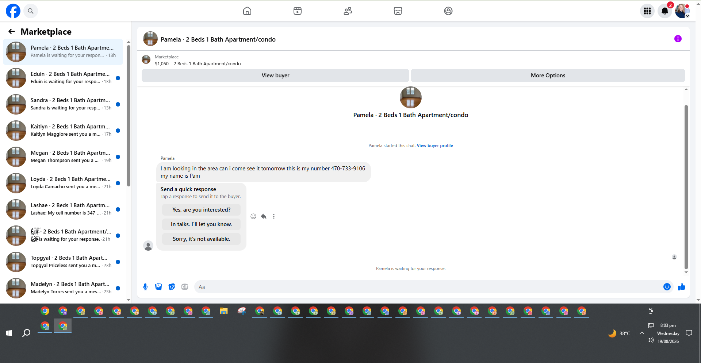Image resolution: width=701 pixels, height=363 pixels.
Task: Open the Groups tab
Action: [448, 11]
